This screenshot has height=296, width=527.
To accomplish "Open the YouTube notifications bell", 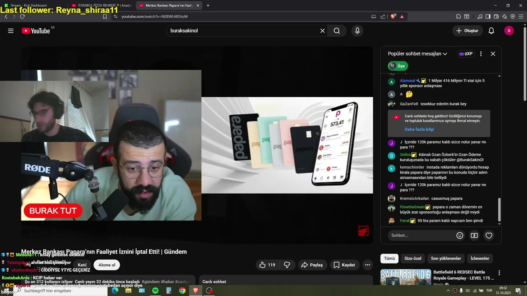I will [491, 31].
